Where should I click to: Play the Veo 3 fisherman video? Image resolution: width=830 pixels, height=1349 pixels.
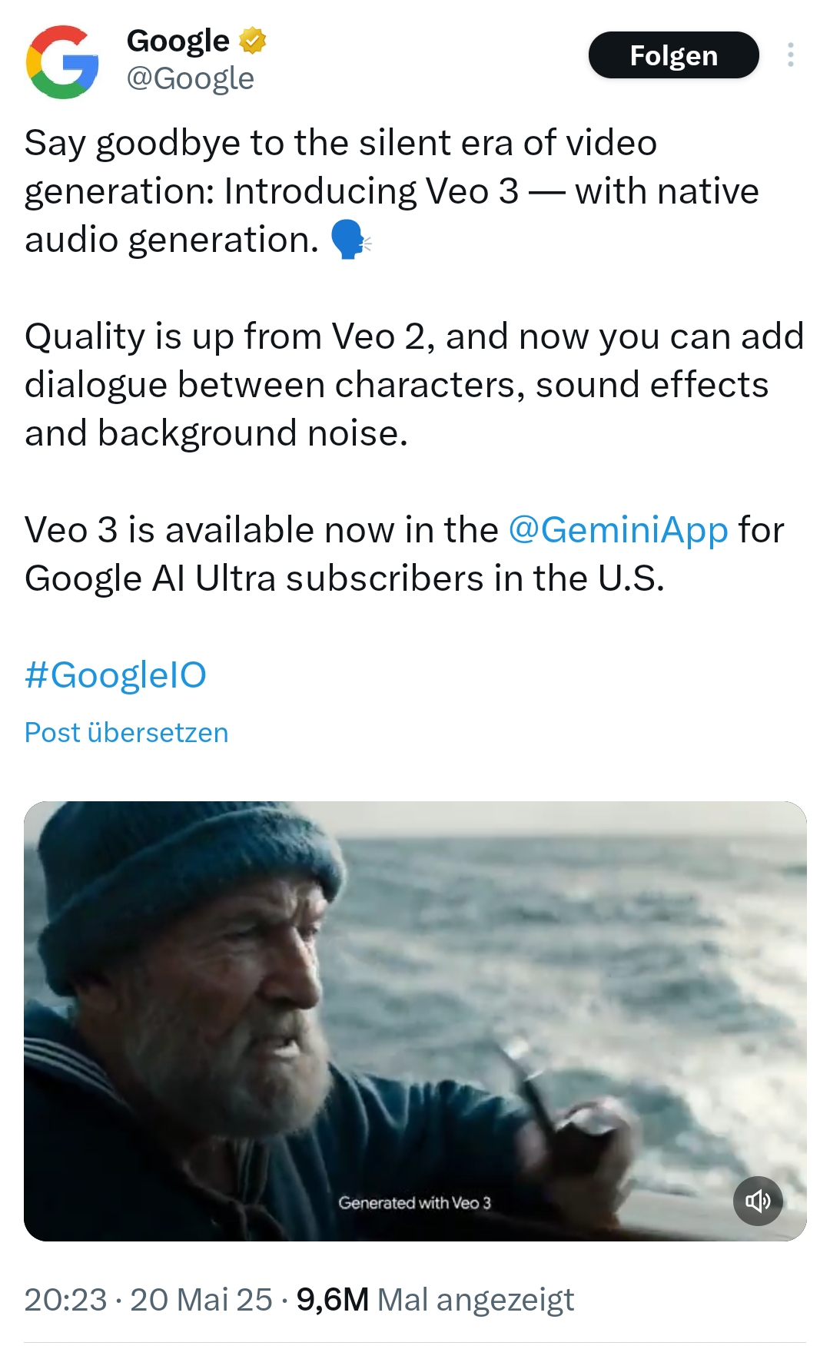415,1020
